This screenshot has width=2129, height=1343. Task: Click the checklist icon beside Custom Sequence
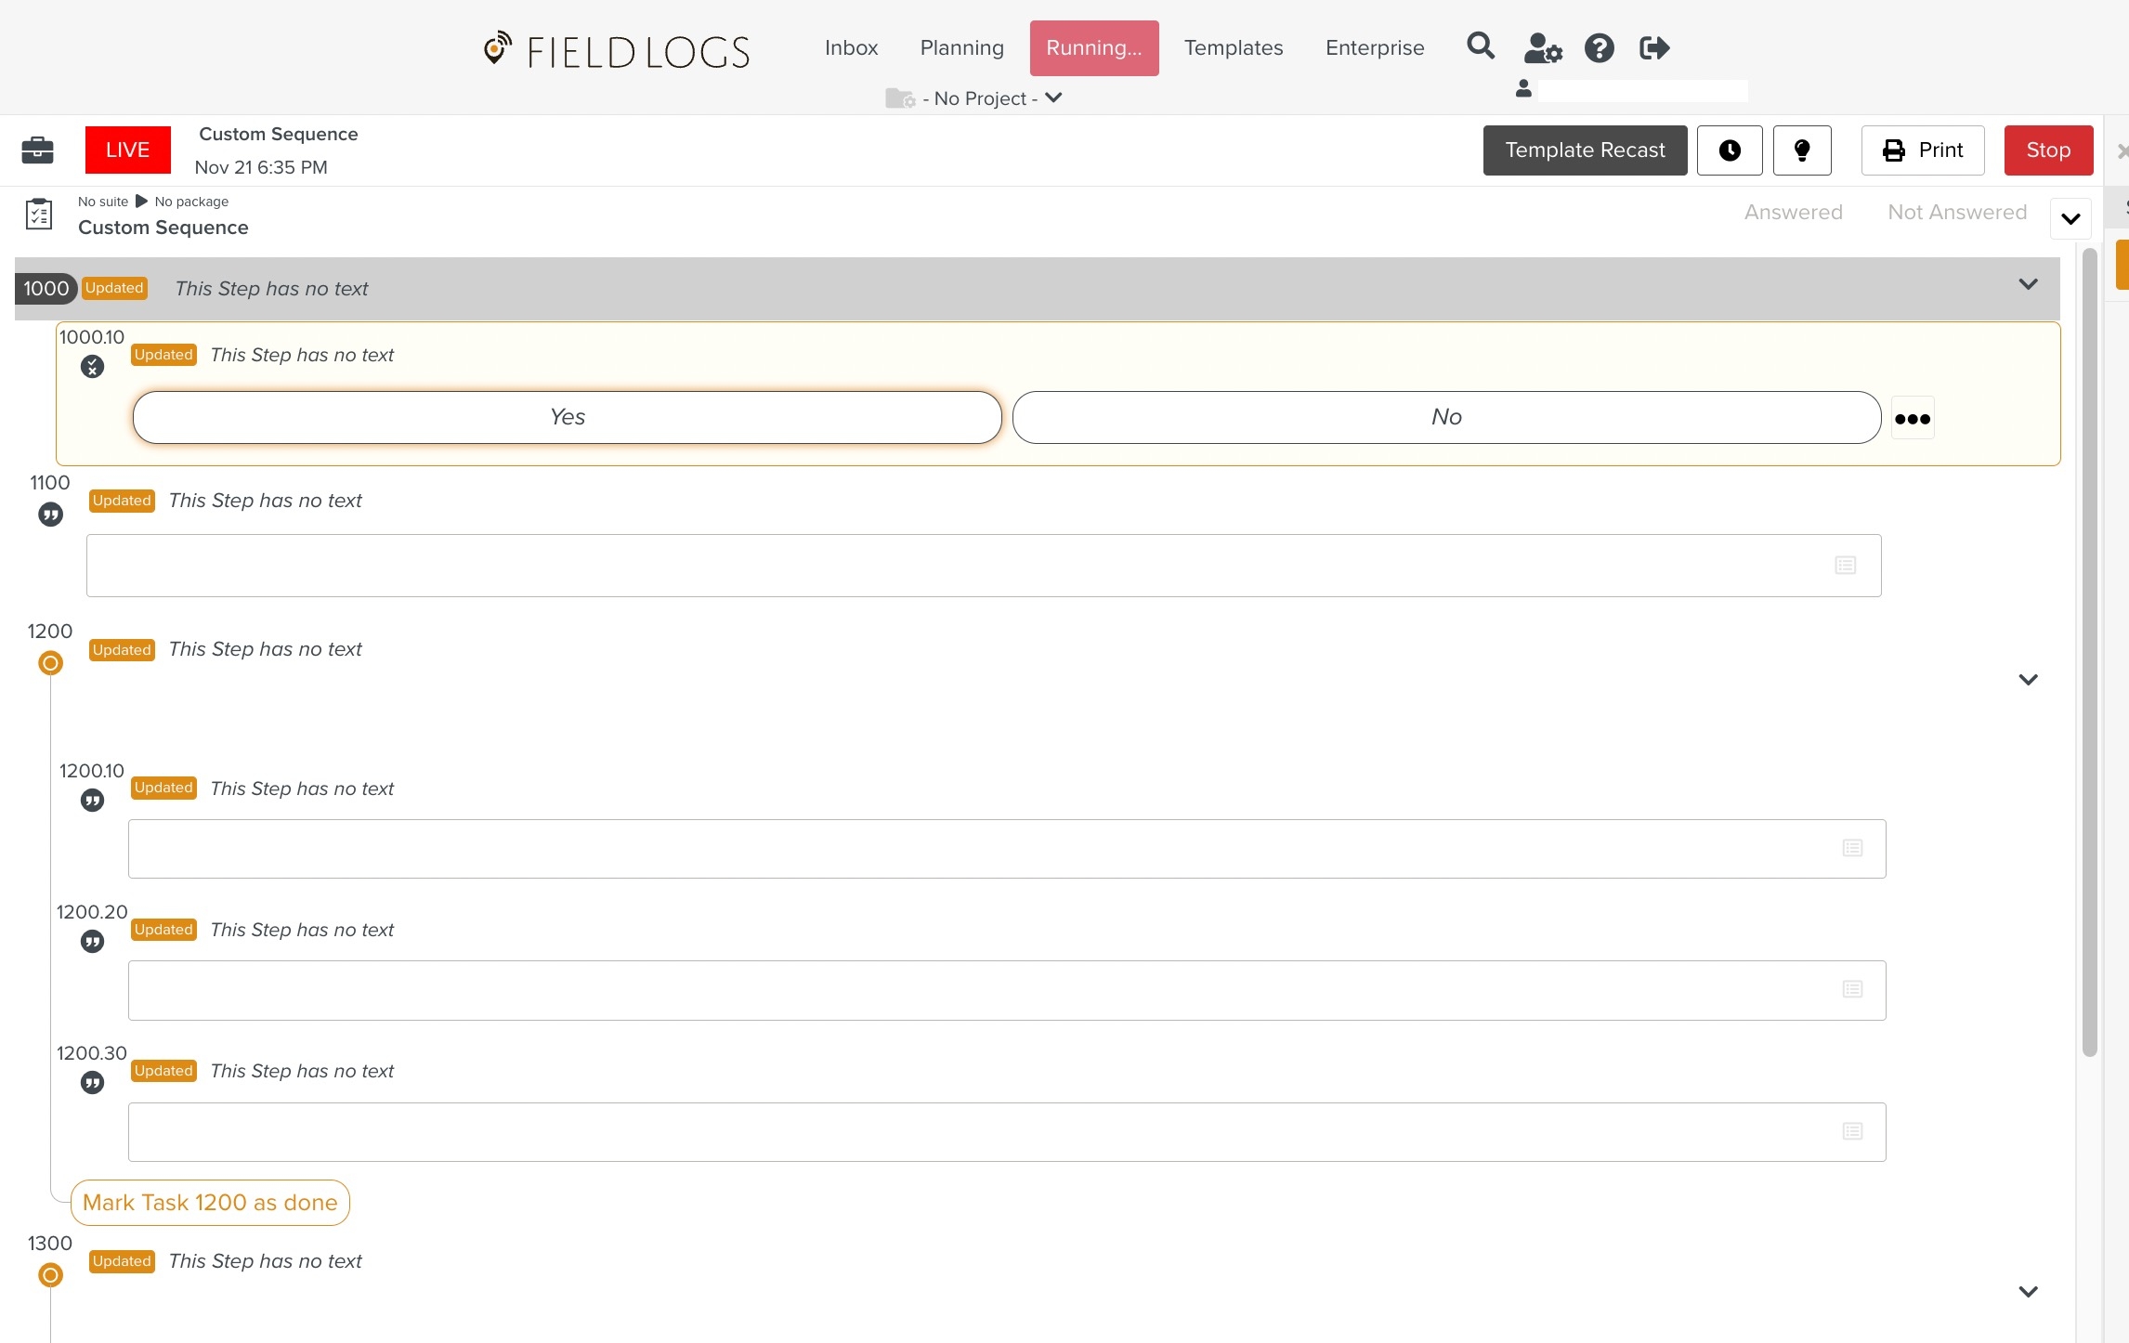tap(38, 215)
